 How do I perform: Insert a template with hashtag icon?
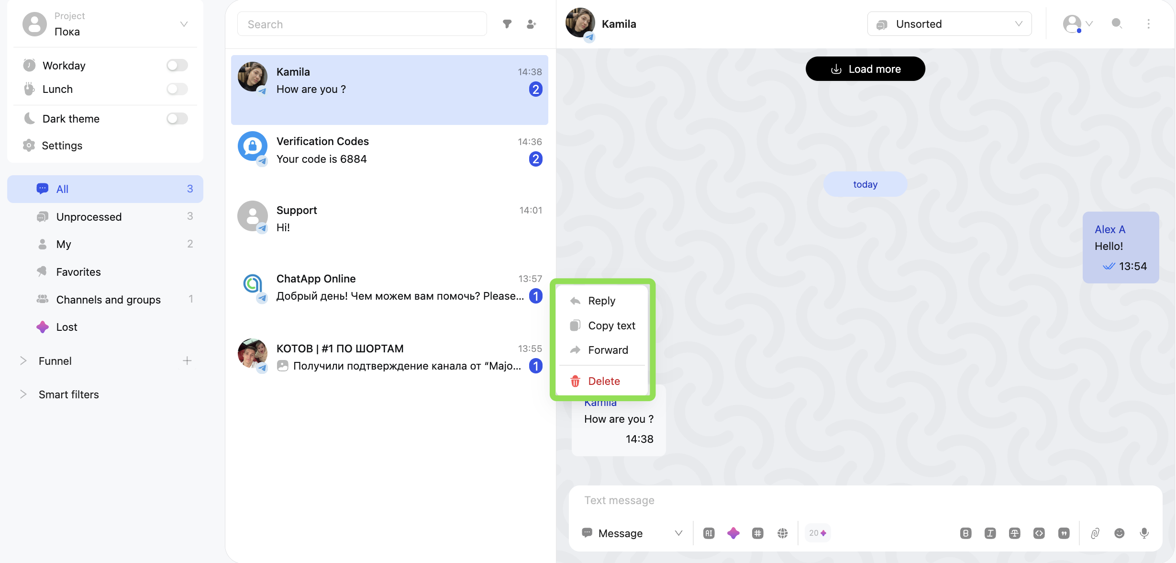(x=757, y=533)
